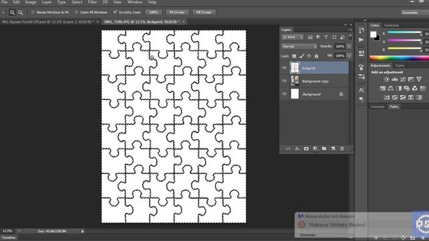The image size is (429, 241).
Task: Open the tool preset picker arrow
Action: 3,12
